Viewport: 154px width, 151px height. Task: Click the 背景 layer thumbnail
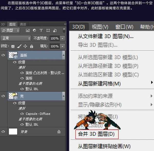click(x=13, y=131)
